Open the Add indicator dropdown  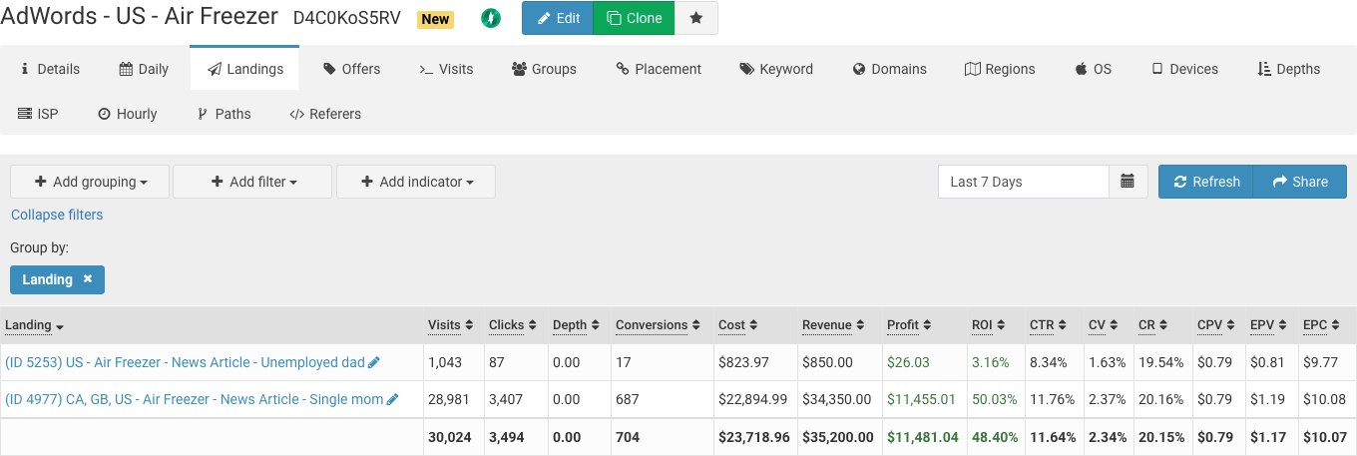coord(416,182)
